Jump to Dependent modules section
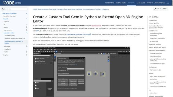Image resolution: width=173 pixels, height=97 pixels. (155, 45)
